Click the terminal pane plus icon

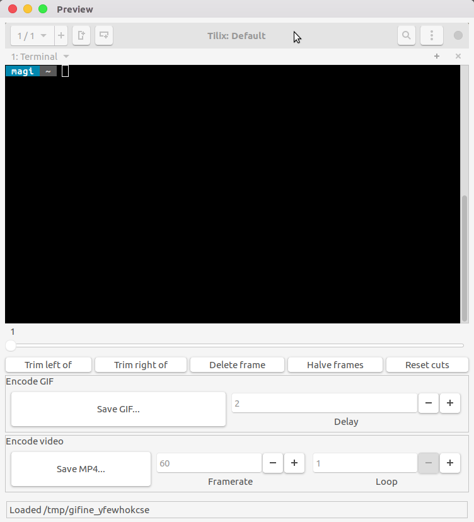[437, 56]
